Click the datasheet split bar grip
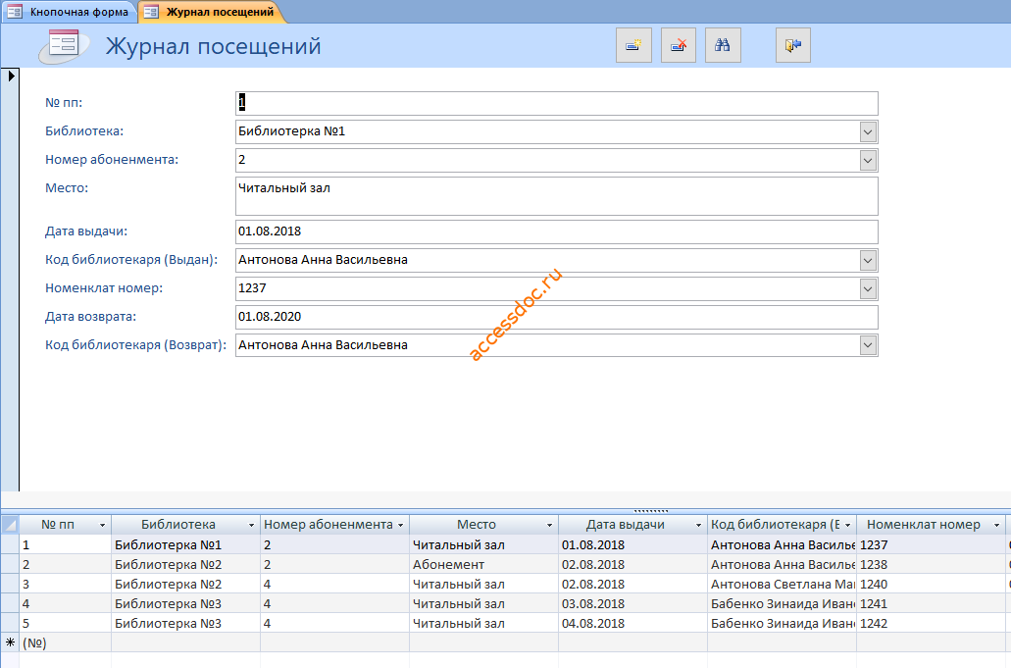This screenshot has width=1011, height=668. click(650, 511)
